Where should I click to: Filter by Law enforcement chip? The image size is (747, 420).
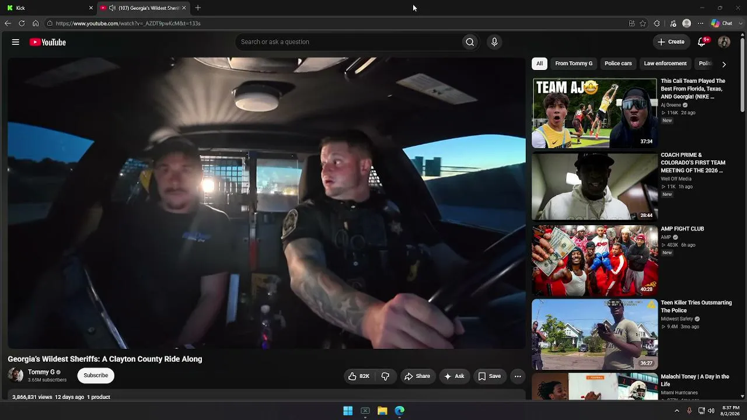tap(665, 64)
